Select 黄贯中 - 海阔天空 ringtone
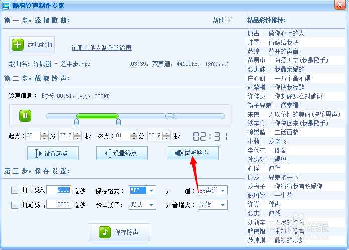 tap(295, 60)
